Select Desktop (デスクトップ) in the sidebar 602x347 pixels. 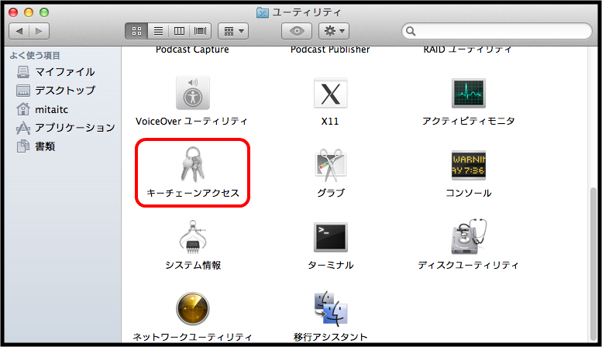pos(65,91)
